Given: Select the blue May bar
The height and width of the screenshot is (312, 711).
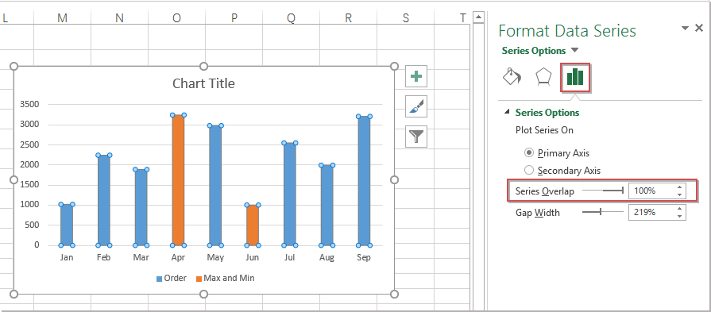Looking at the screenshot, I should coord(215,185).
